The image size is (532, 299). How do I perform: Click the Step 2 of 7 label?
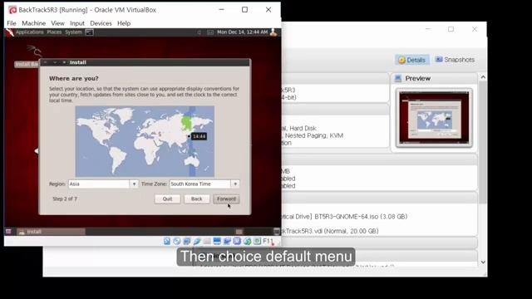[x=65, y=199]
